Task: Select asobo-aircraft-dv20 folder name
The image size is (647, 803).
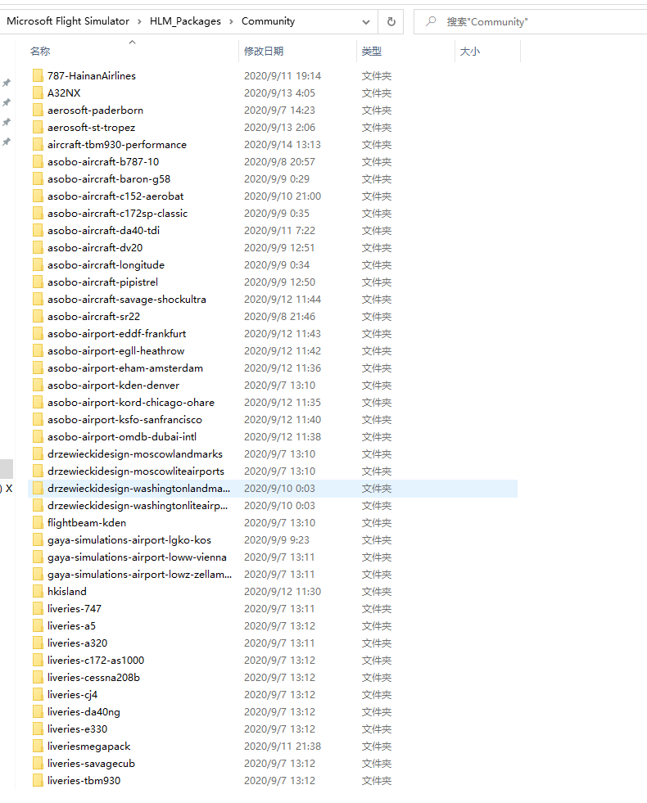Action: 95,247
